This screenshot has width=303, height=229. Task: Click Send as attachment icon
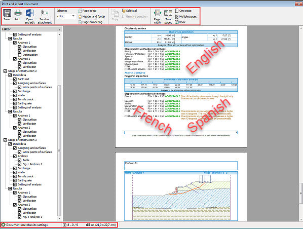click(45, 13)
